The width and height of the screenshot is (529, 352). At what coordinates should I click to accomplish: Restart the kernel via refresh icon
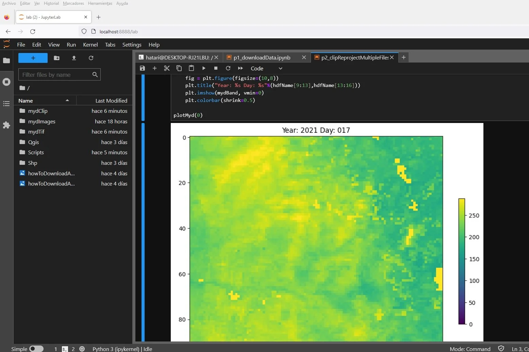point(228,68)
